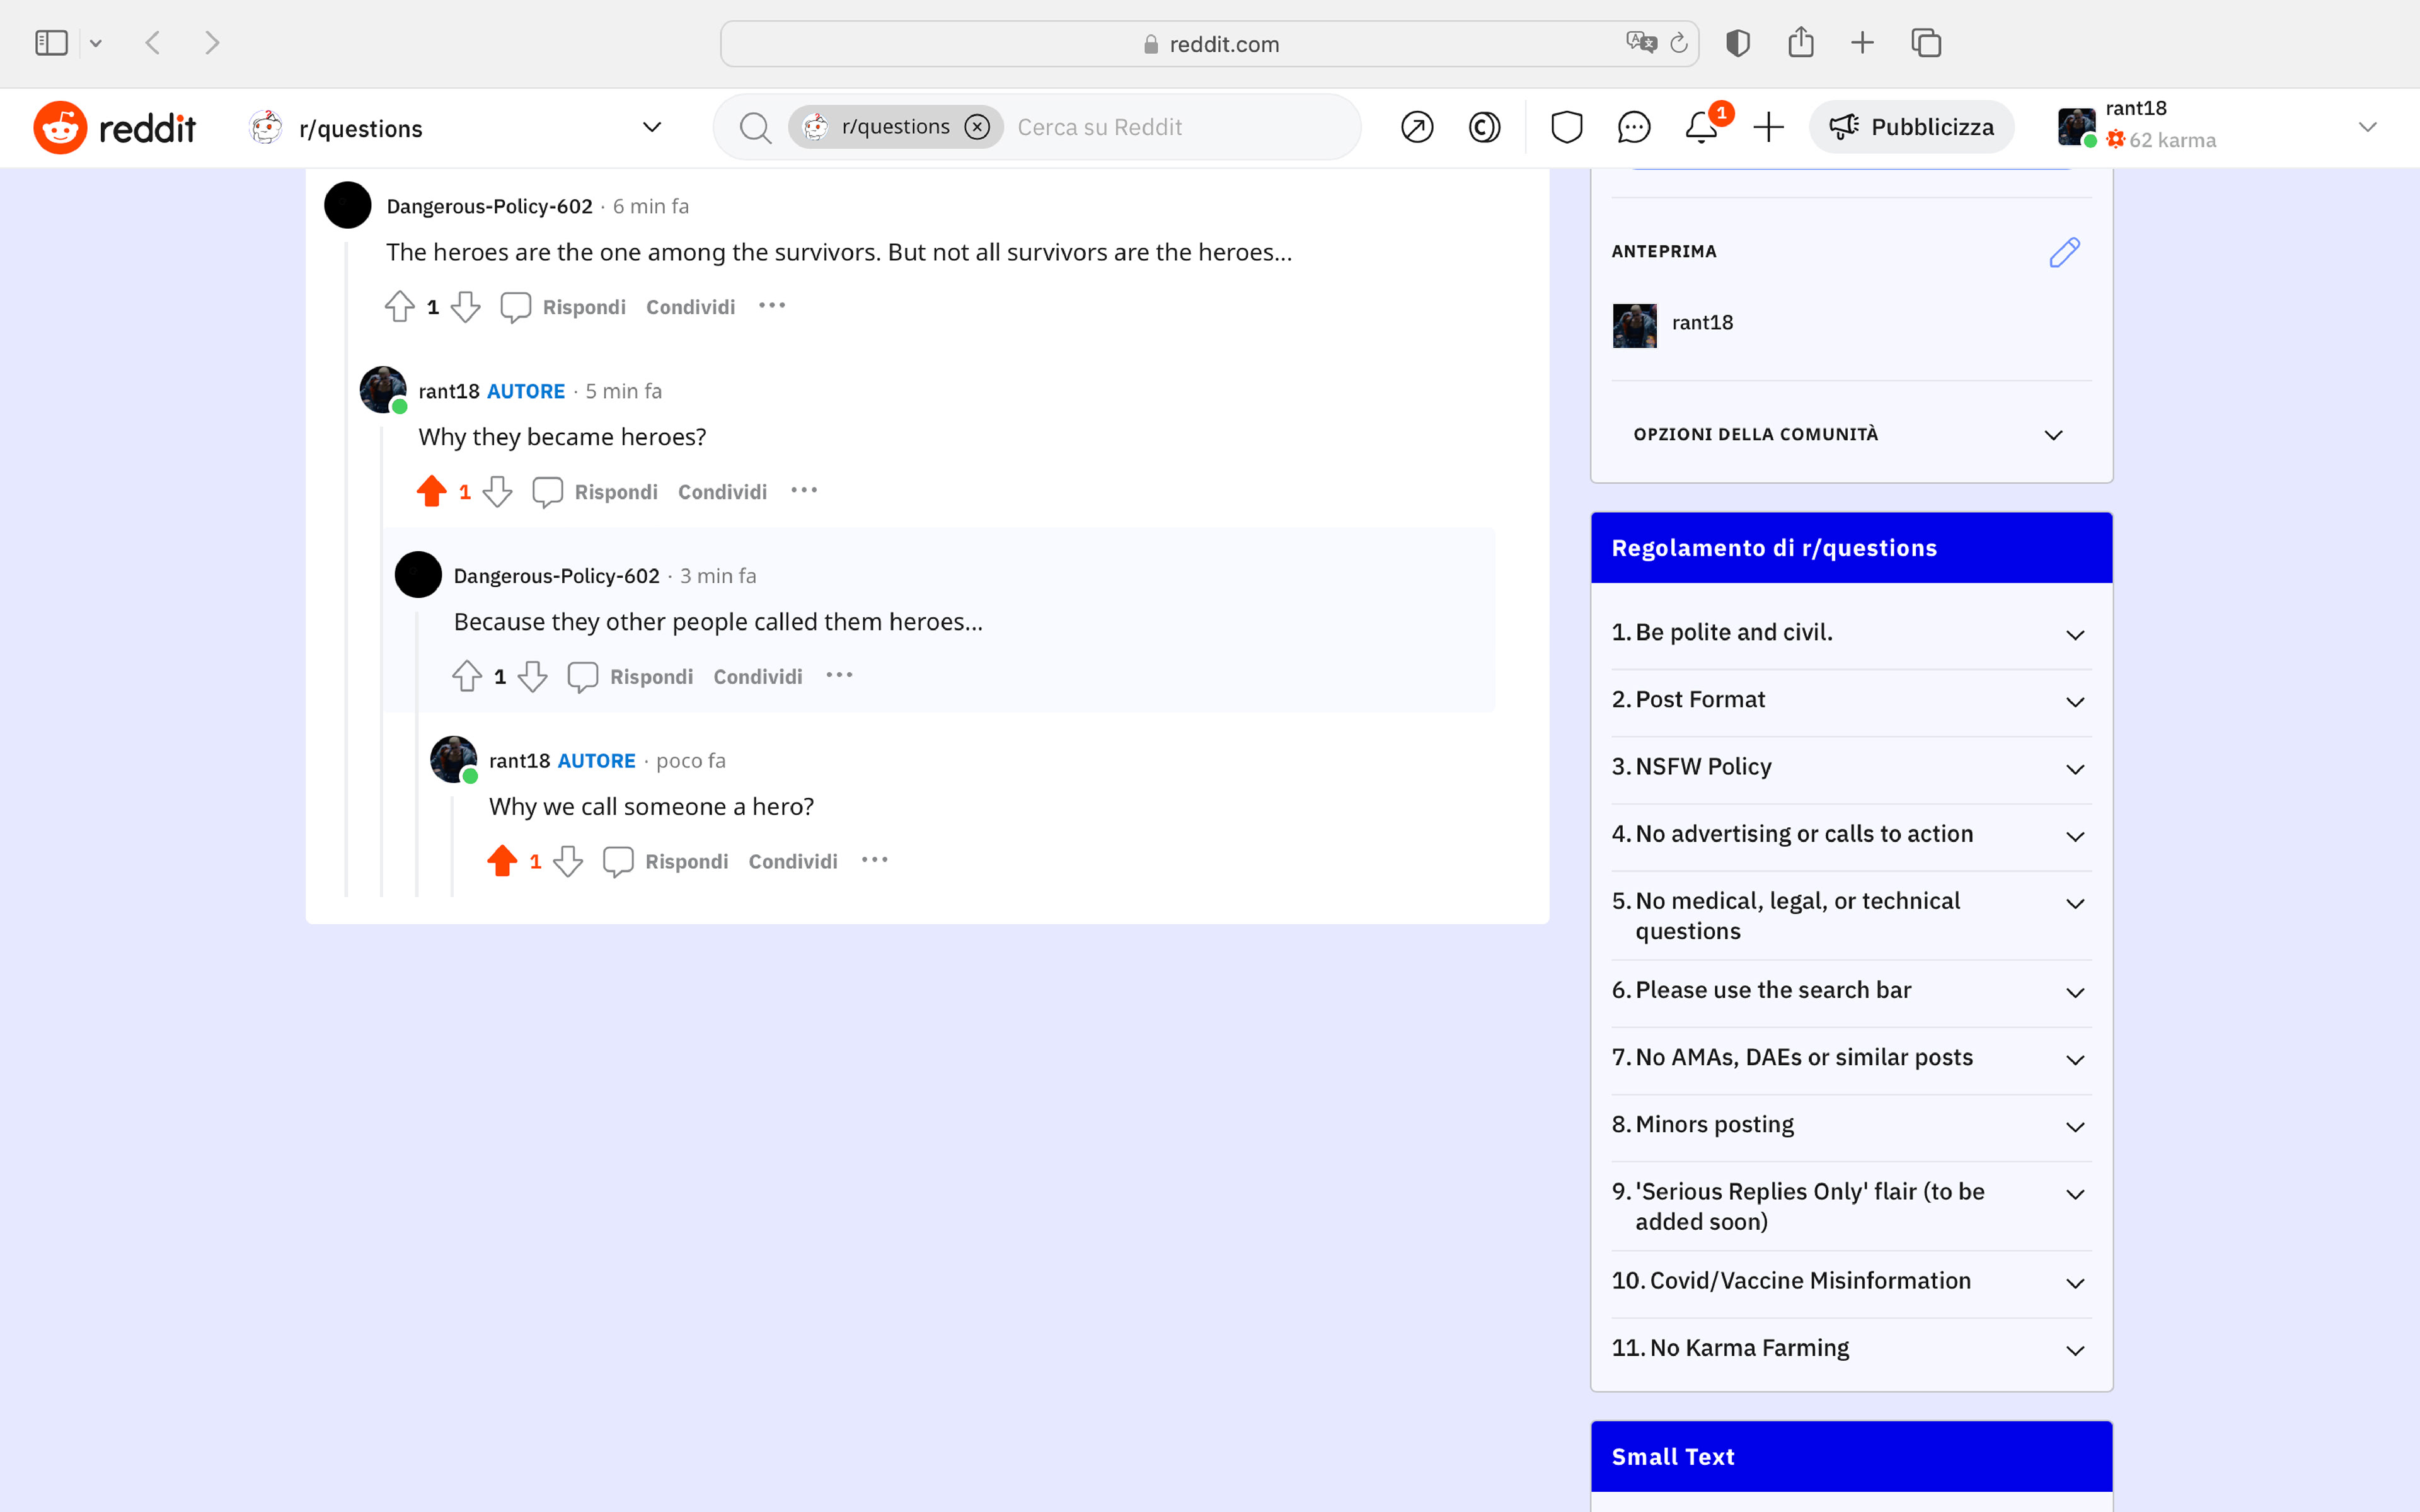
Task: Edit preview with the Anteprima pencil icon
Action: [x=2064, y=252]
